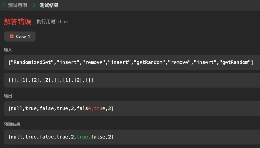Click the red X icon in Case 1
This screenshot has height=148, width=260.
tap(12, 36)
